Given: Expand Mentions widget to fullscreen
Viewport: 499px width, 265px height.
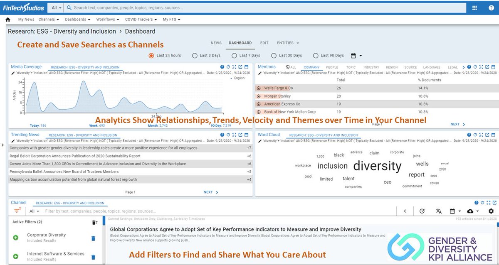Looking at the screenshot, I should 481,67.
